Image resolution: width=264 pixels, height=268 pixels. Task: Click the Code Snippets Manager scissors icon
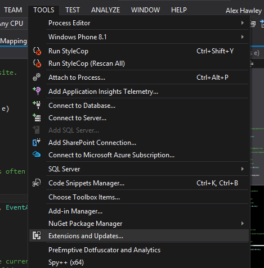tap(37, 183)
